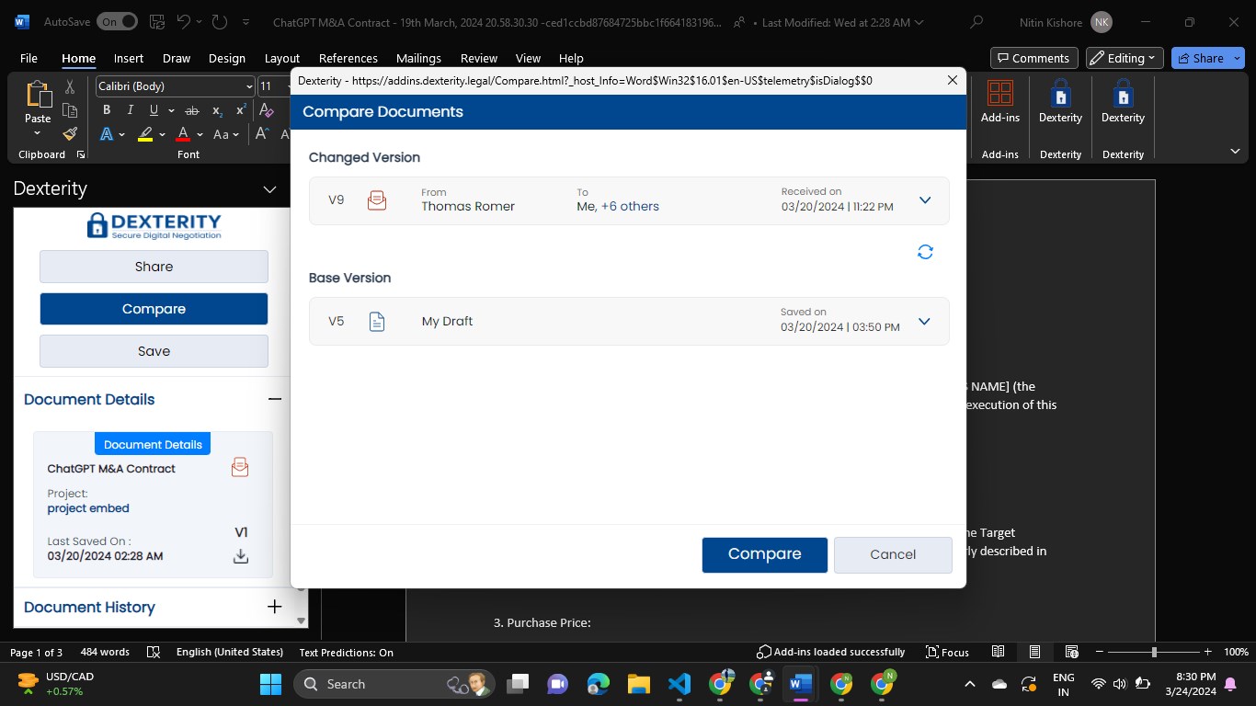Open the File menu
This screenshot has width=1256, height=706.
(29, 58)
